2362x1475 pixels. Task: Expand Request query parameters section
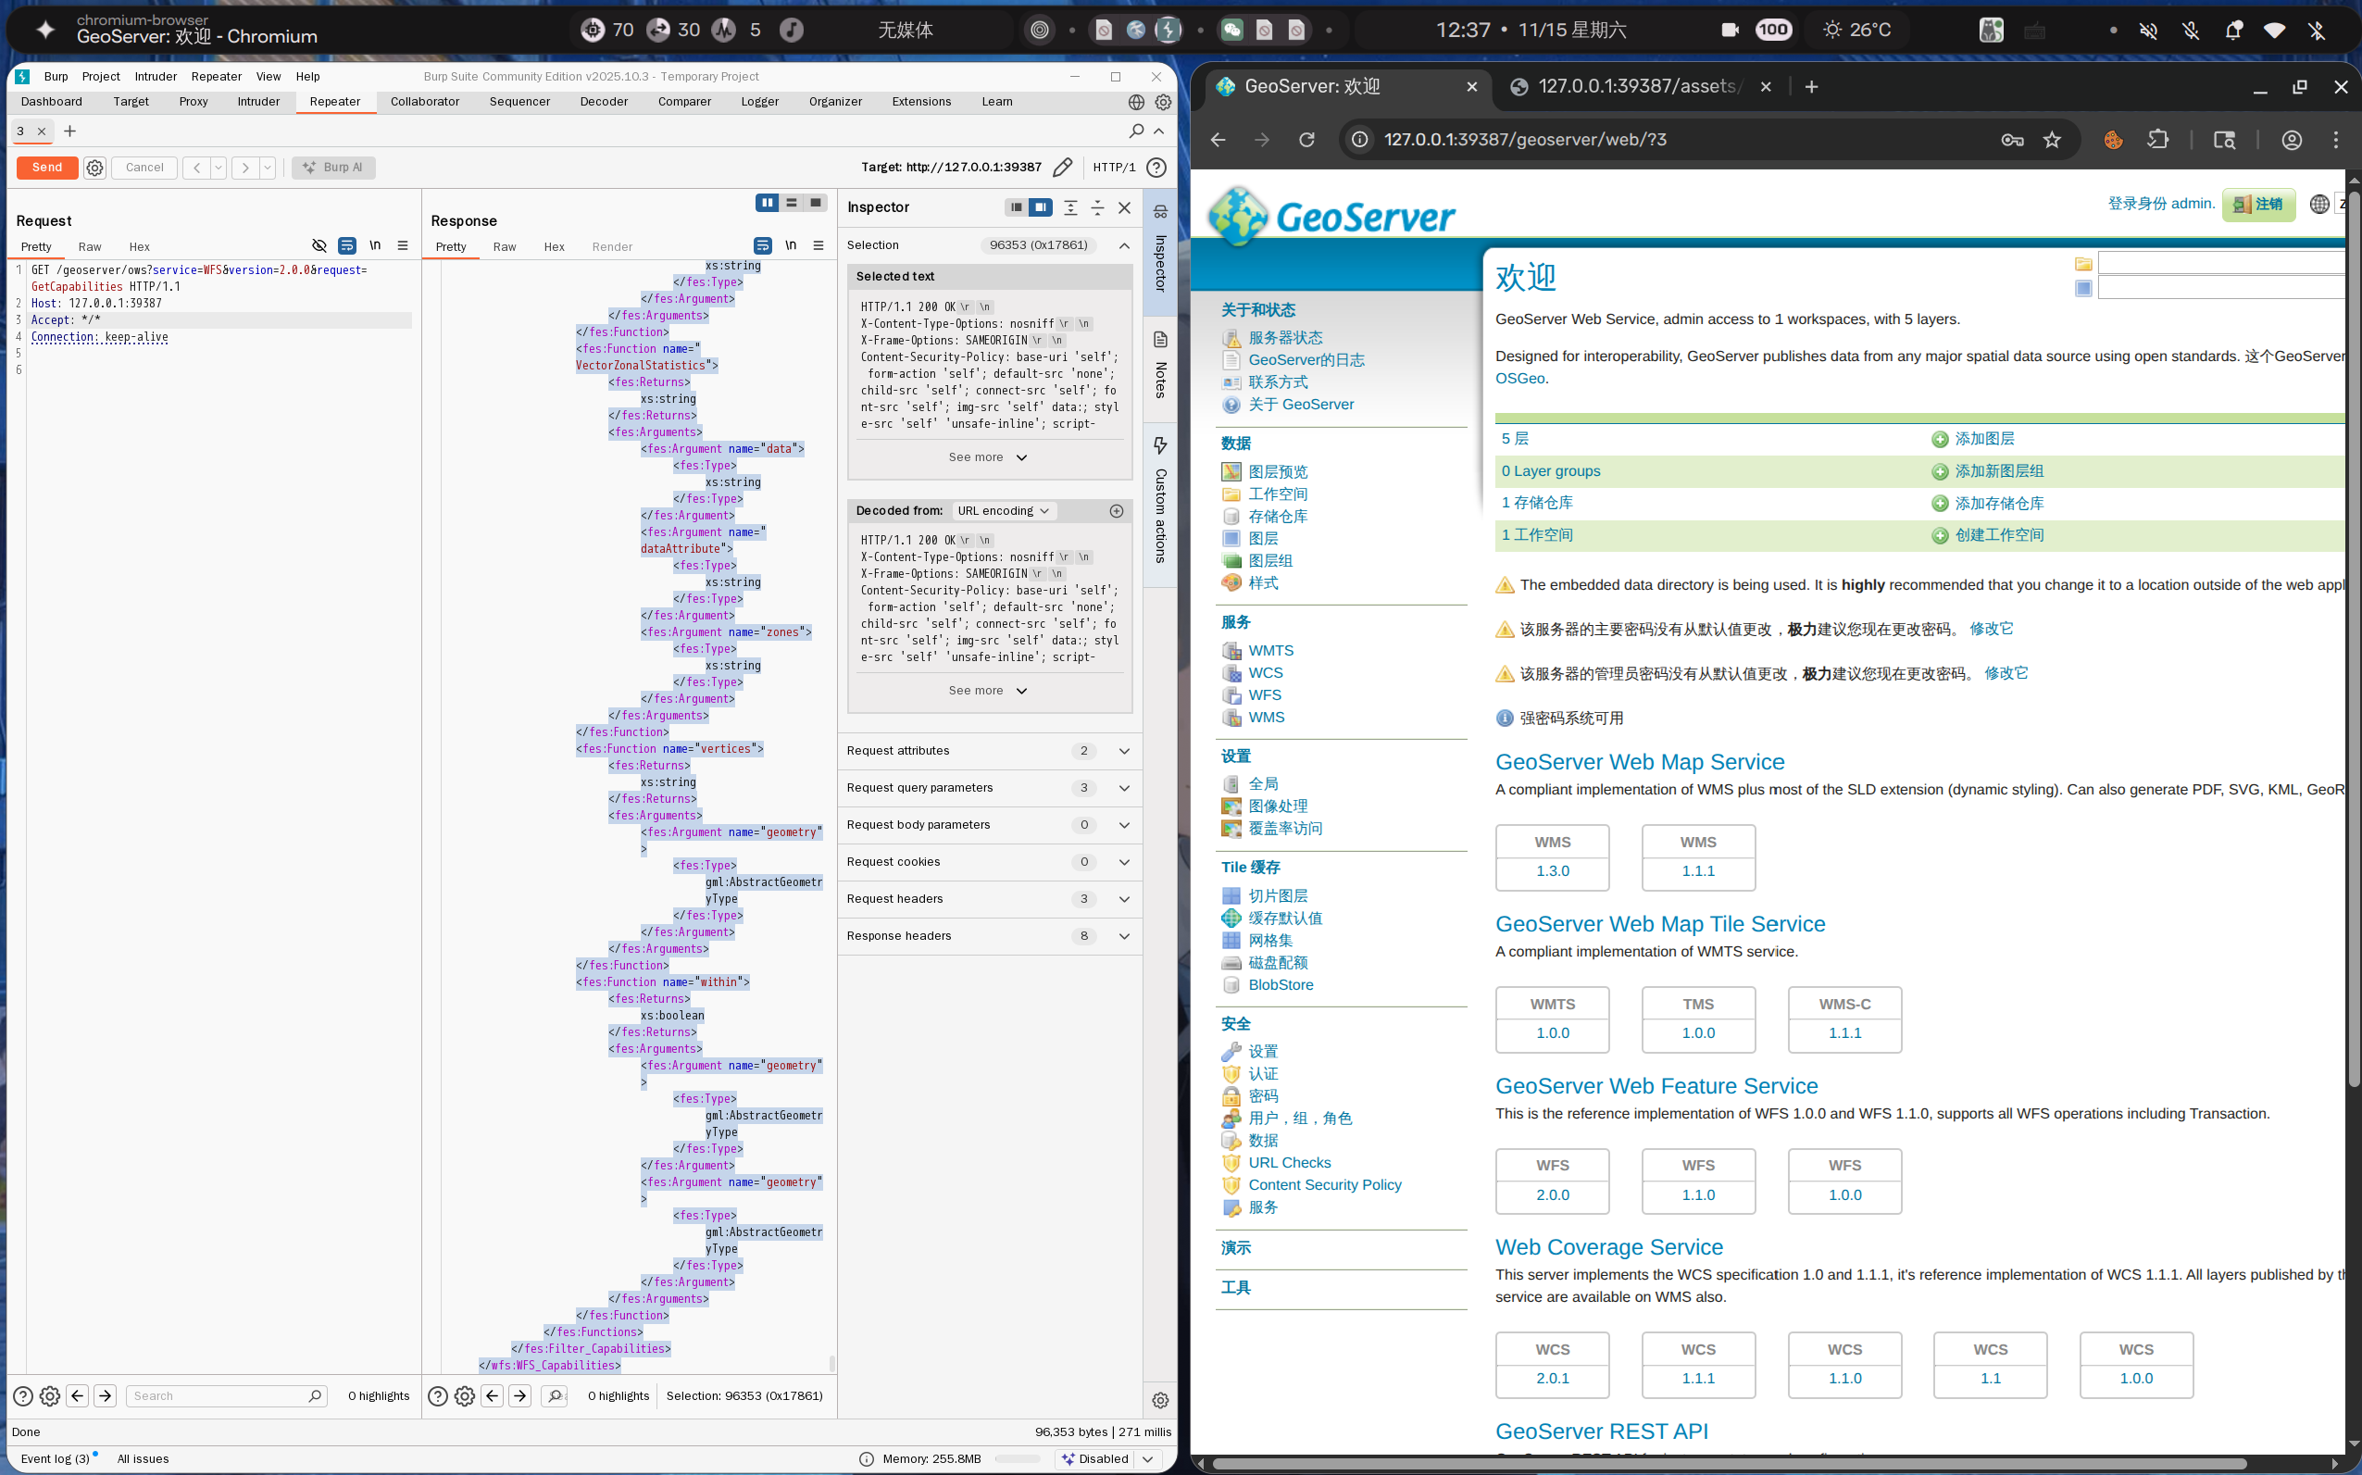tap(1123, 787)
